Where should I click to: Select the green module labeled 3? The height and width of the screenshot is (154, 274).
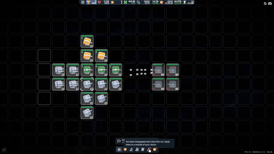click(87, 70)
